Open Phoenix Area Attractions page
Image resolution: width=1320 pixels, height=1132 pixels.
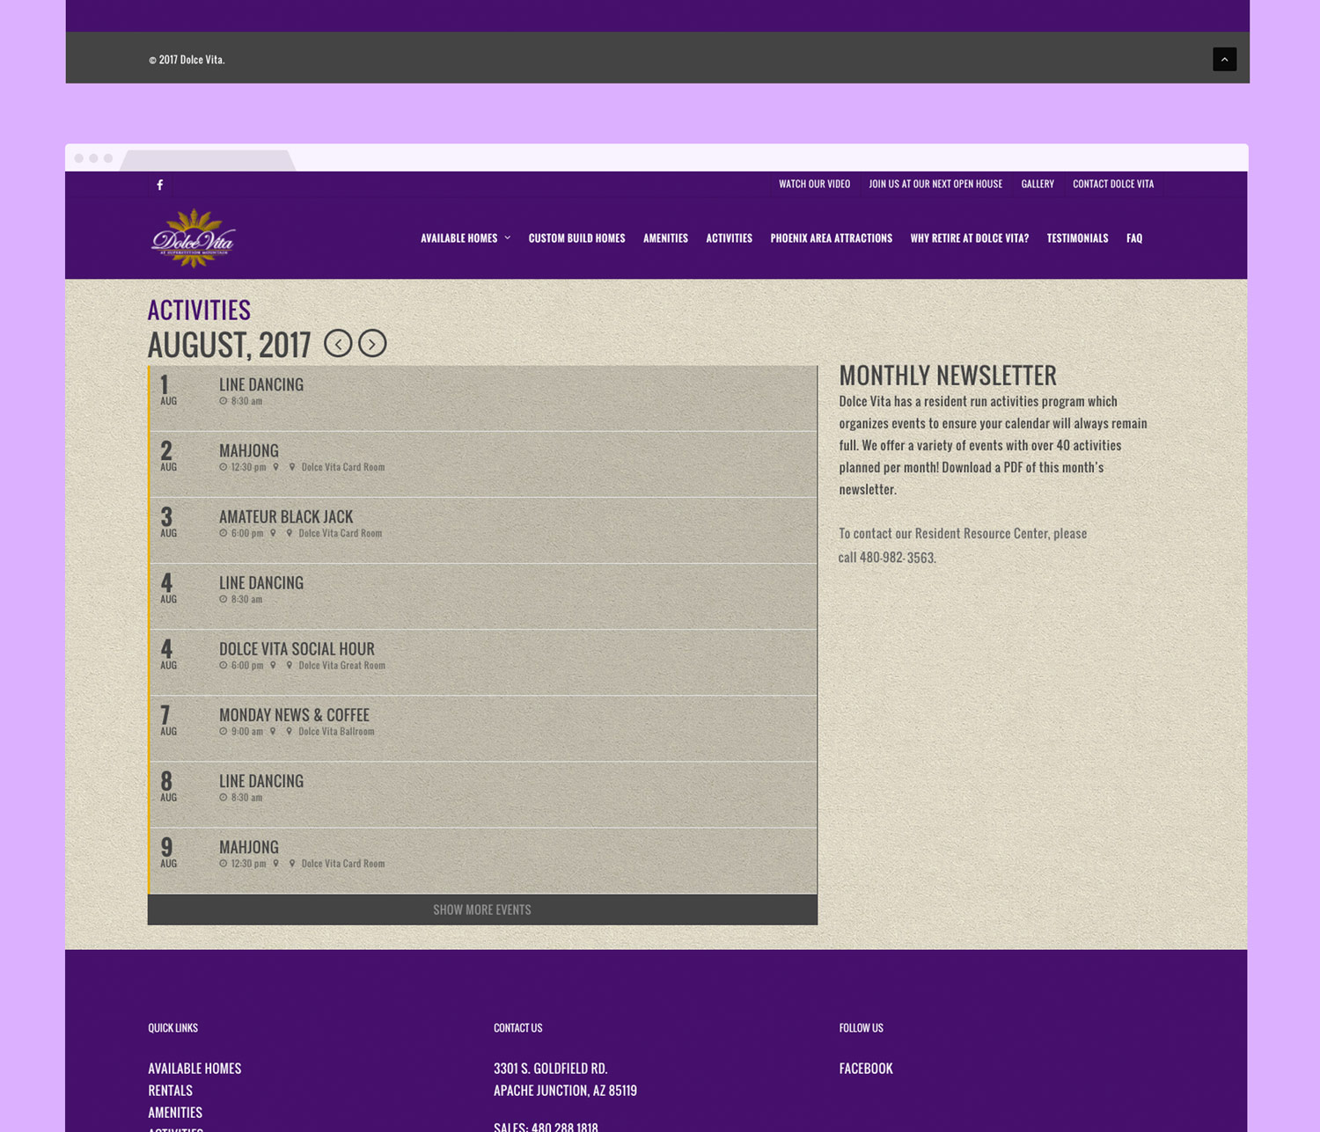831,238
